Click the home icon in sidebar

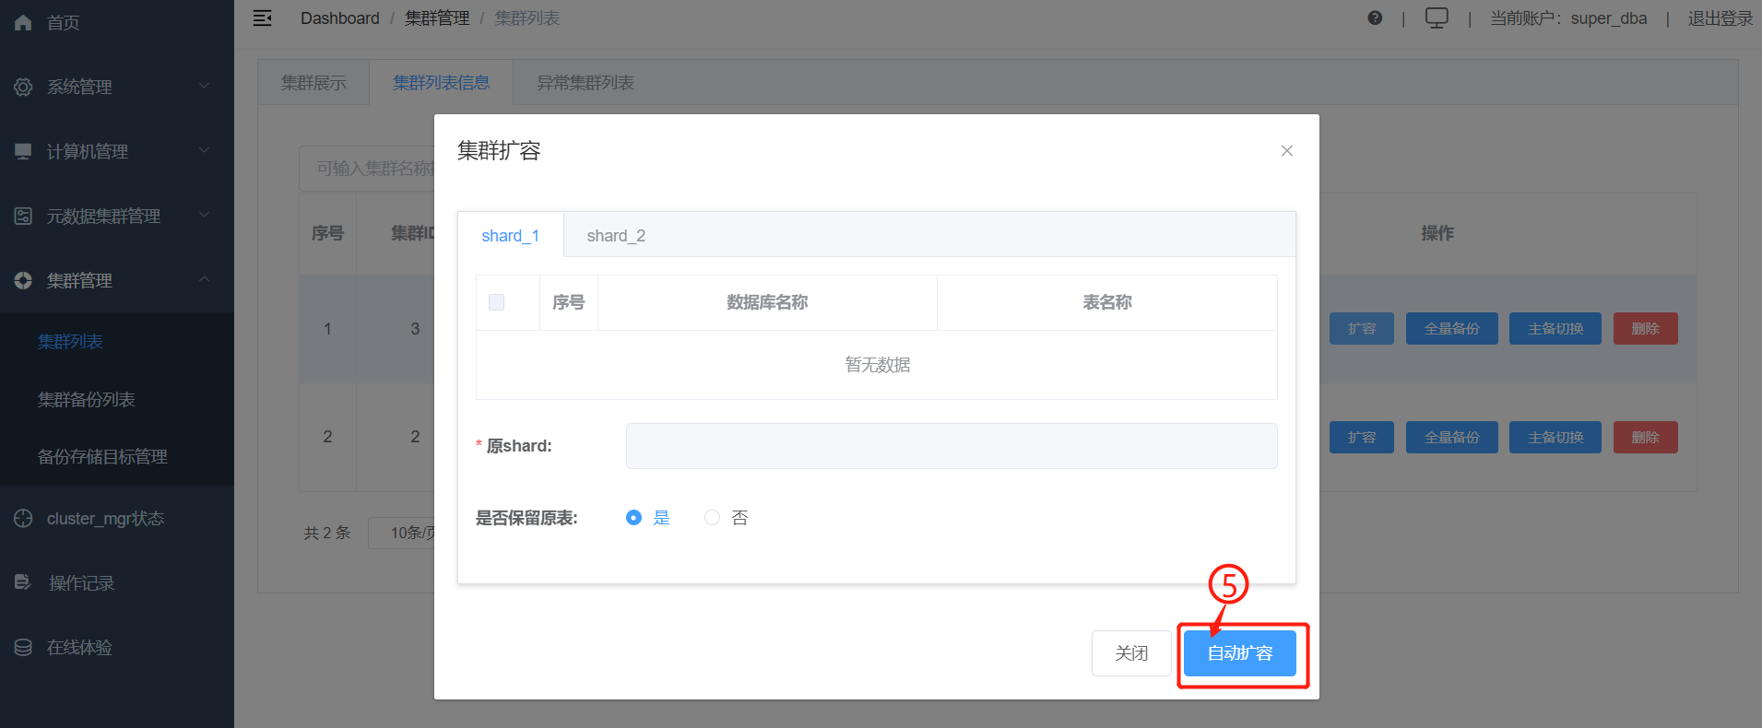click(x=23, y=23)
